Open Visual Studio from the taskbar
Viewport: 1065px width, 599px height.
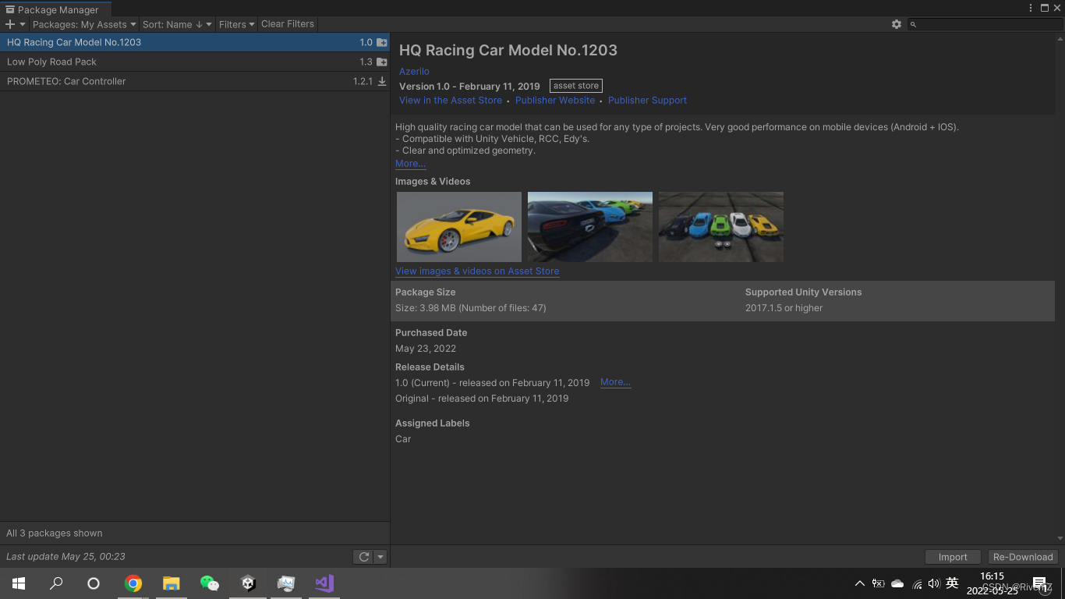324,583
